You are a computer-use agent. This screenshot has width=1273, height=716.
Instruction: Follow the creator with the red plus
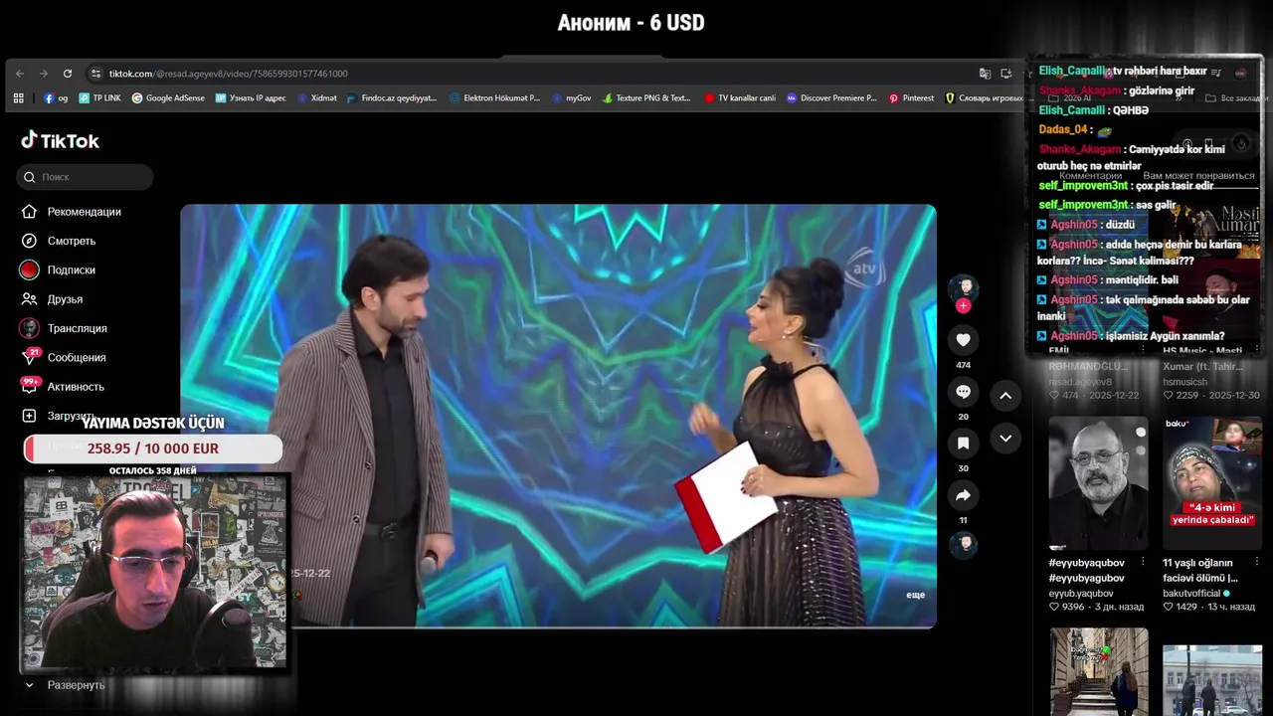coord(963,306)
